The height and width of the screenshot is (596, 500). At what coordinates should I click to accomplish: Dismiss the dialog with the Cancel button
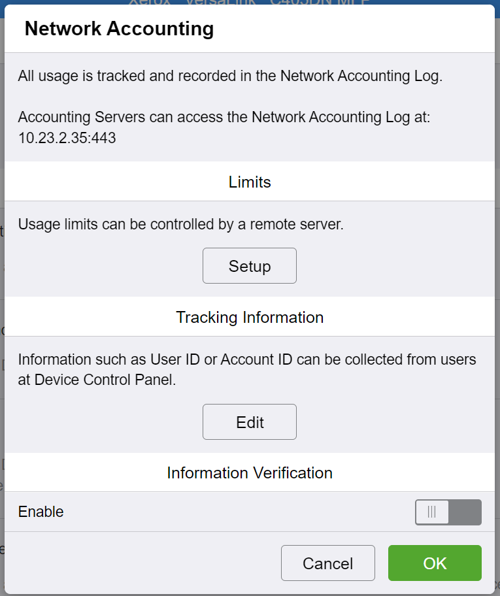[x=327, y=563]
